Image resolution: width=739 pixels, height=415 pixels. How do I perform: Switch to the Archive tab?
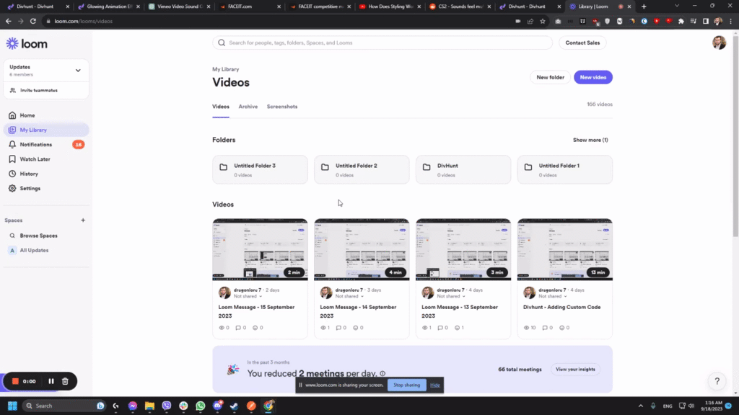(248, 107)
